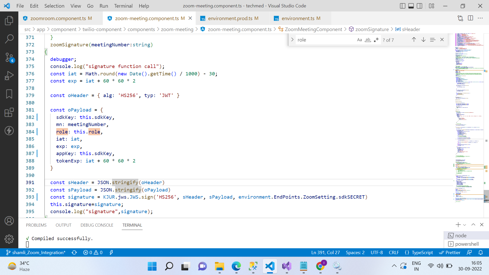Open Run and Debug view

(9, 76)
